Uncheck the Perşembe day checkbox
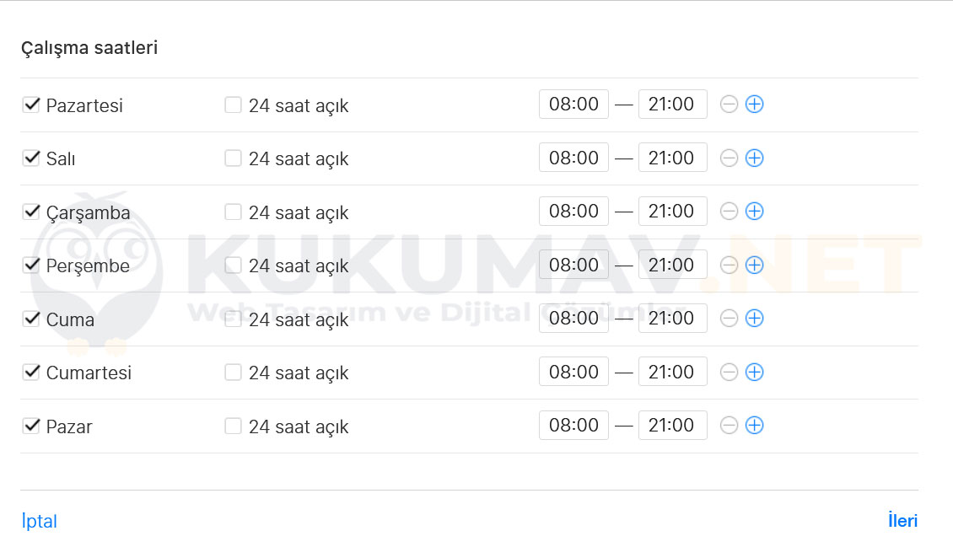The width and height of the screenshot is (953, 547). coord(31,265)
